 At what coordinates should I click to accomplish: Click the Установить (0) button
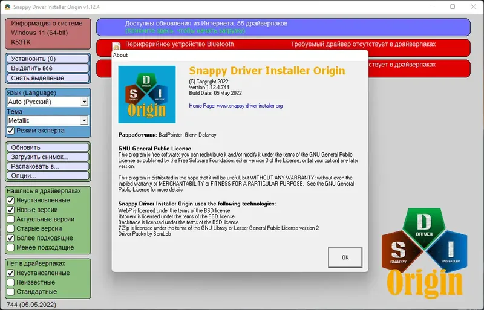click(48, 59)
